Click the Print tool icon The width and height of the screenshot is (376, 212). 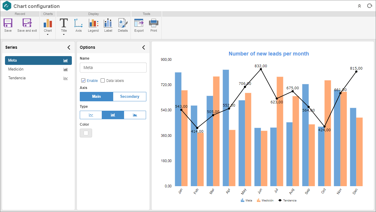tap(154, 23)
